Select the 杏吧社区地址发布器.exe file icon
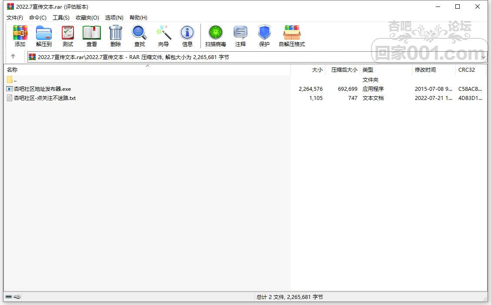The height and width of the screenshot is (305, 491). [x=10, y=89]
